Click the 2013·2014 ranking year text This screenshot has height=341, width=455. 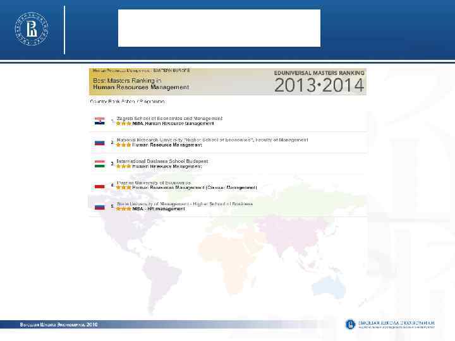click(319, 85)
